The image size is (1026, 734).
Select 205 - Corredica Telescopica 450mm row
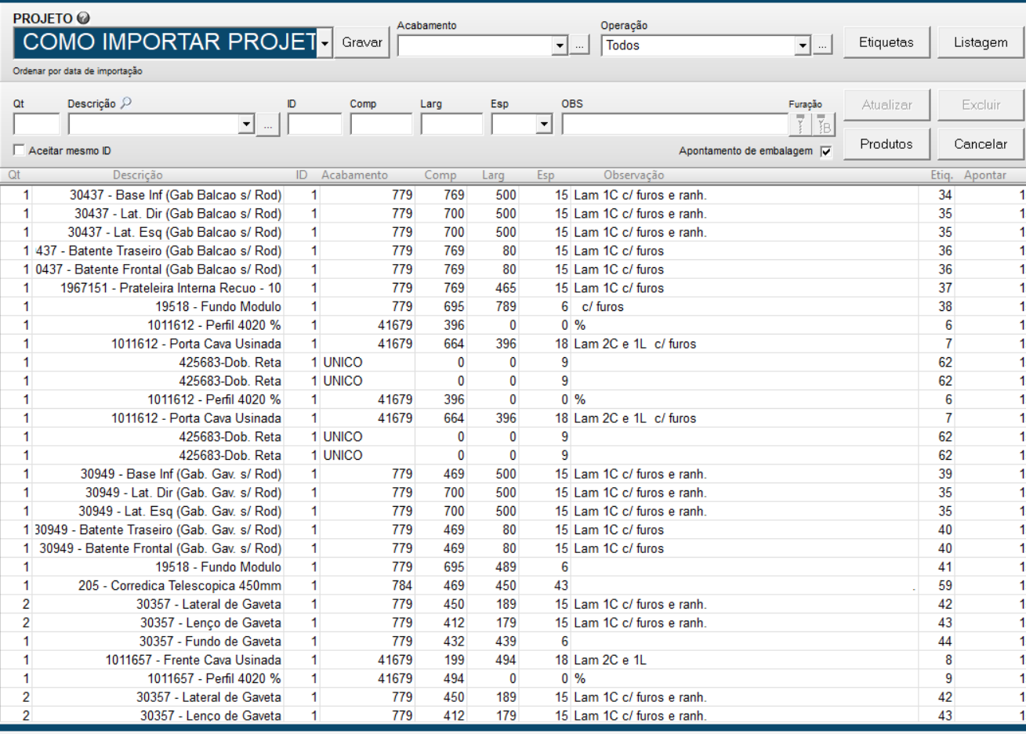[513, 586]
